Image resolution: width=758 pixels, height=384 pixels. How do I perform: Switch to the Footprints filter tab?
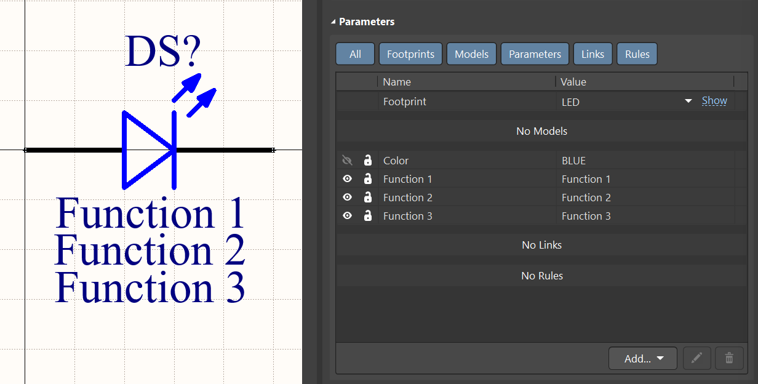pyautogui.click(x=410, y=54)
